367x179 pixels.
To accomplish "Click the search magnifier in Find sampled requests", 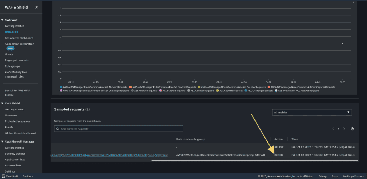I will click(x=58, y=129).
